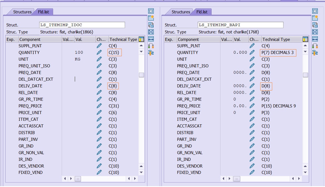
Task: Switch to the Structures tab on the left panel
Action: [x=23, y=12]
